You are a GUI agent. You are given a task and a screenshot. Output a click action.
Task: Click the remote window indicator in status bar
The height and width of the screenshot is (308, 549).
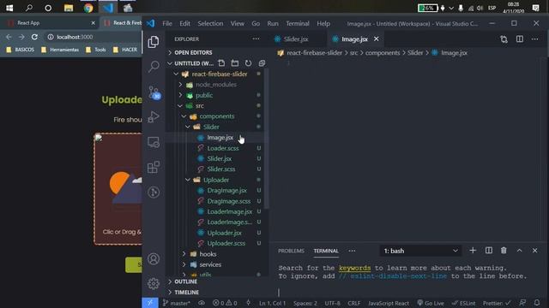pos(150,303)
